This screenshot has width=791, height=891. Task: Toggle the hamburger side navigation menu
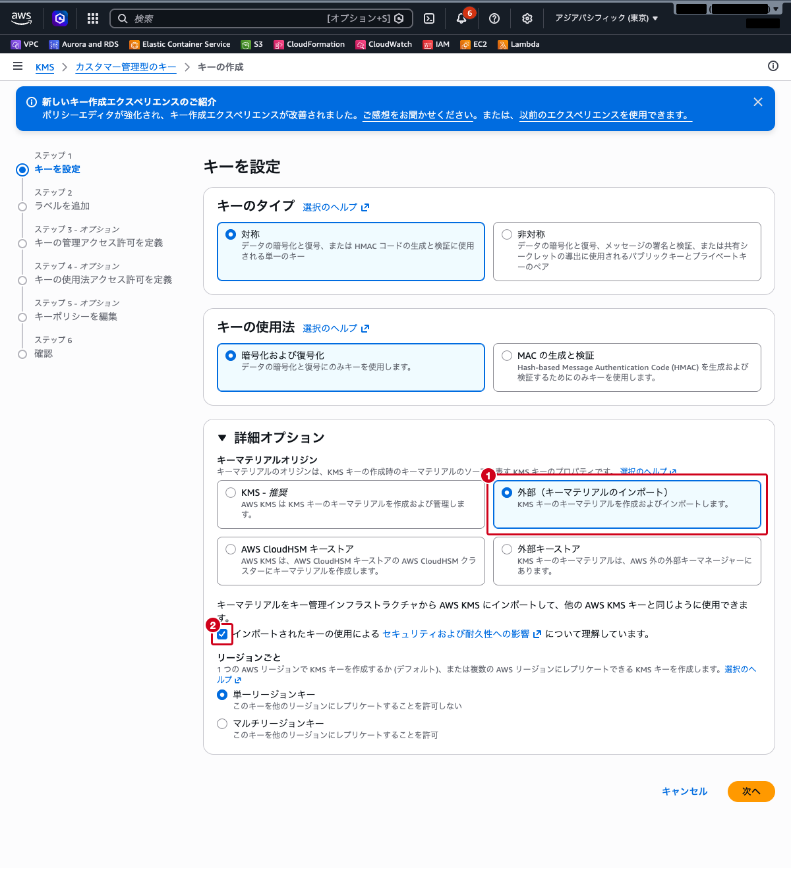tap(18, 67)
